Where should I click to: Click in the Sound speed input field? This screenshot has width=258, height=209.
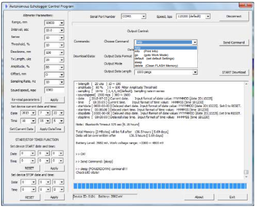click(x=55, y=90)
